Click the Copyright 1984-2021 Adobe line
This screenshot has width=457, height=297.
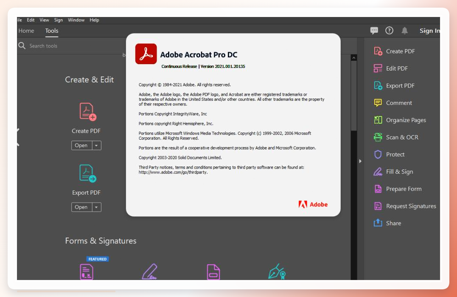(185, 85)
